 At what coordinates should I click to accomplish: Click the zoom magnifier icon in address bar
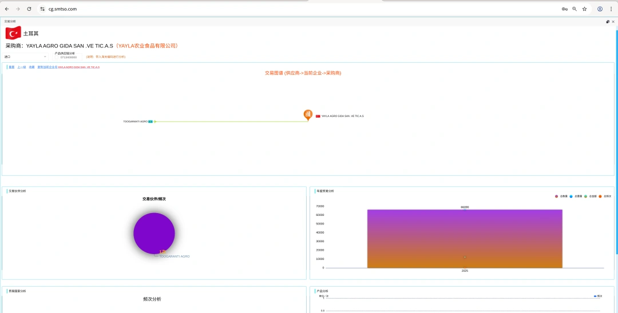(x=575, y=9)
